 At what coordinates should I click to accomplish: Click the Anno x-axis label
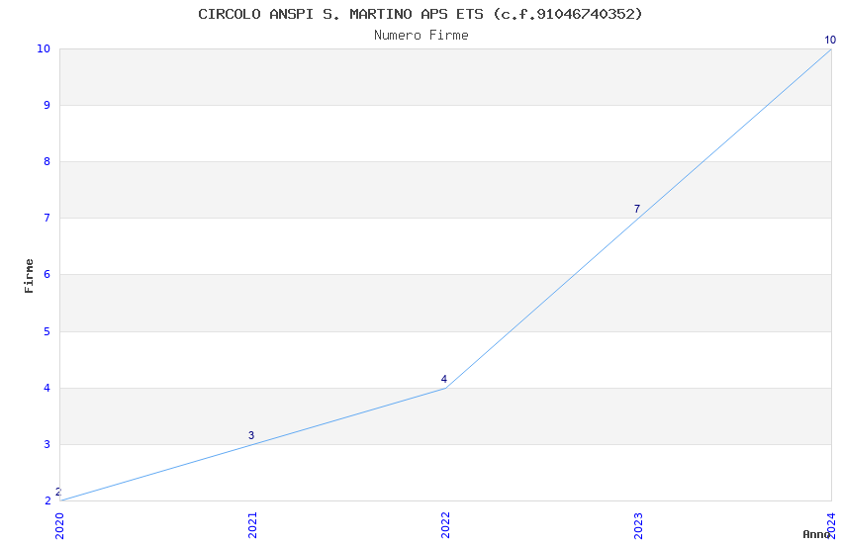[816, 534]
